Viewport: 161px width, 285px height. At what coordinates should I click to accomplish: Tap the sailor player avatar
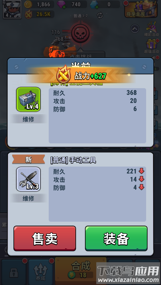pyautogui.click(x=12, y=9)
